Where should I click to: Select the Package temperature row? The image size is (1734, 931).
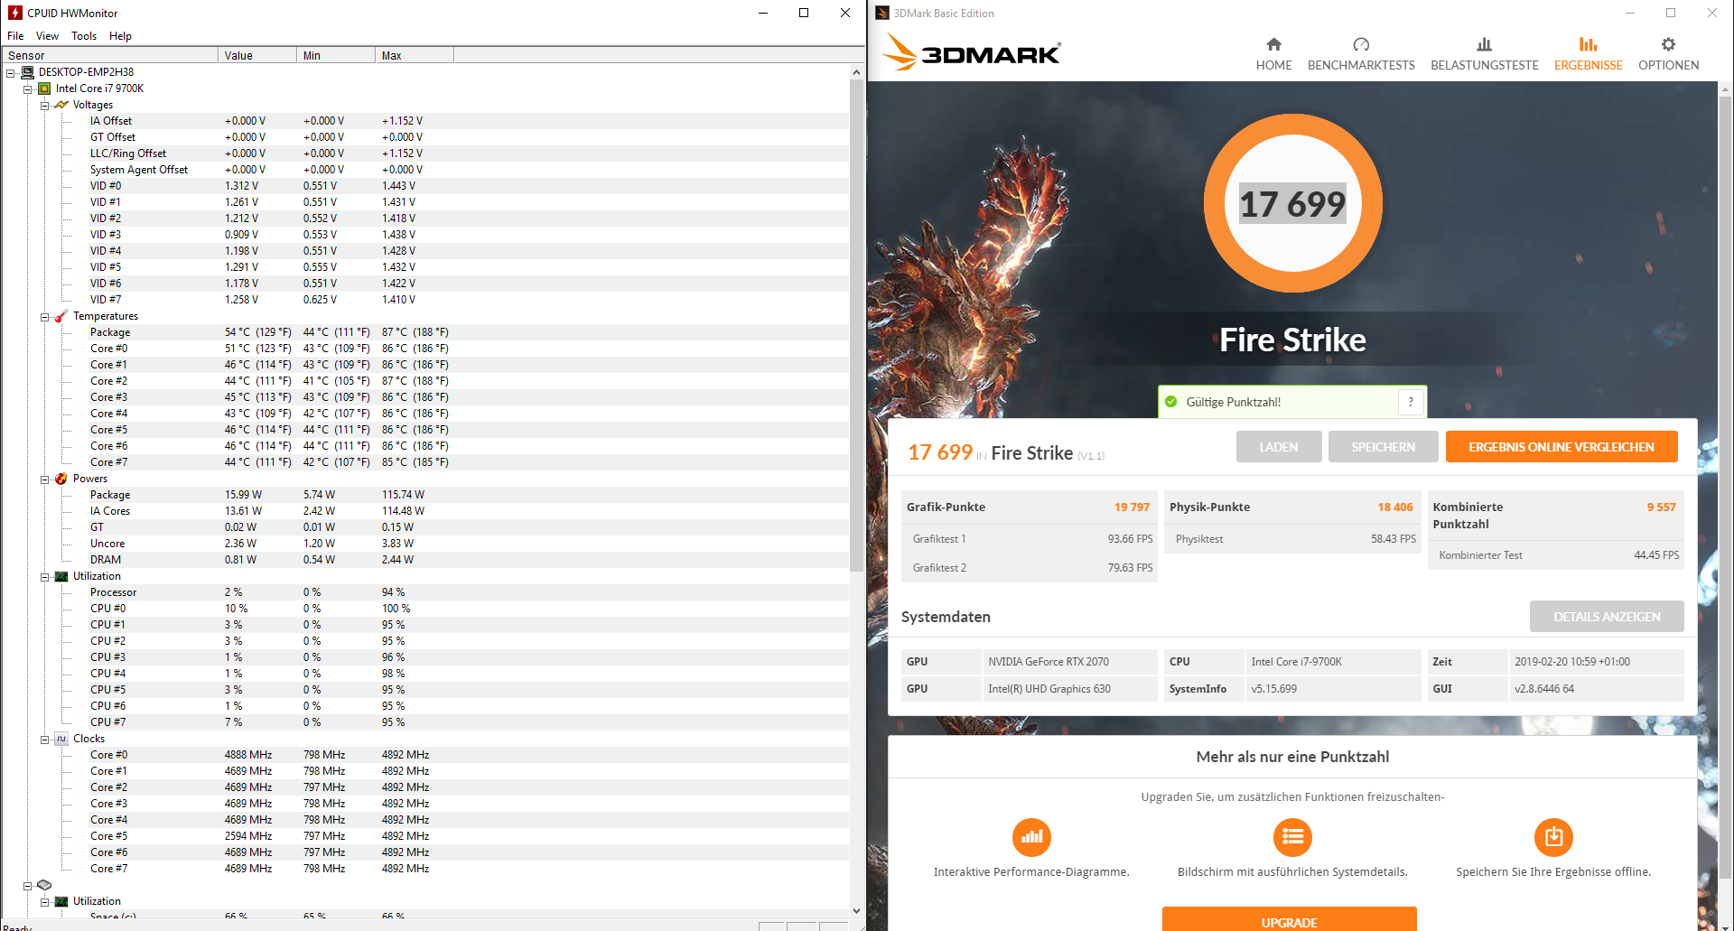point(424,332)
